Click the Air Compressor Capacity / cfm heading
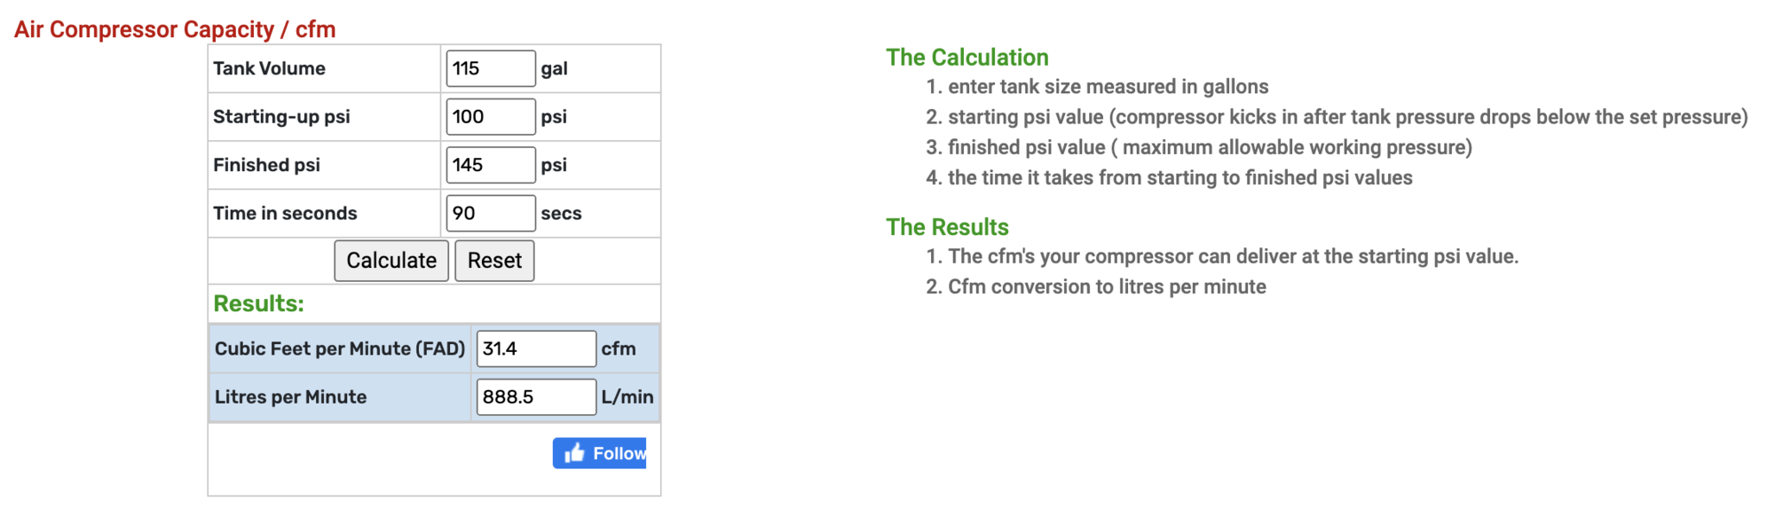 175,29
